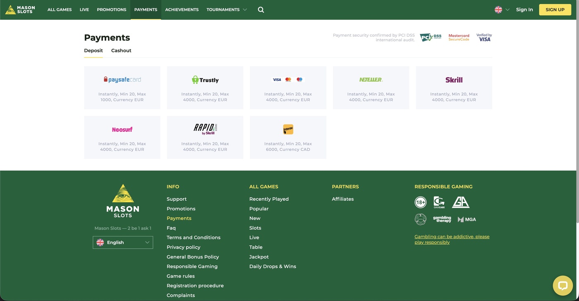Click the PCI DSS security badge
The width and height of the screenshot is (579, 301).
click(431, 38)
